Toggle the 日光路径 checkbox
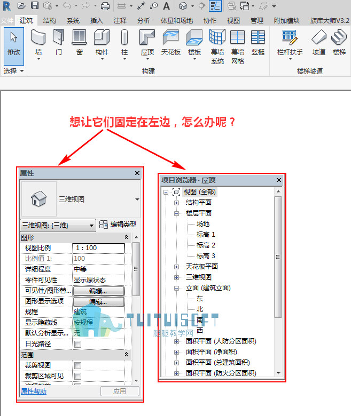 (x=77, y=344)
